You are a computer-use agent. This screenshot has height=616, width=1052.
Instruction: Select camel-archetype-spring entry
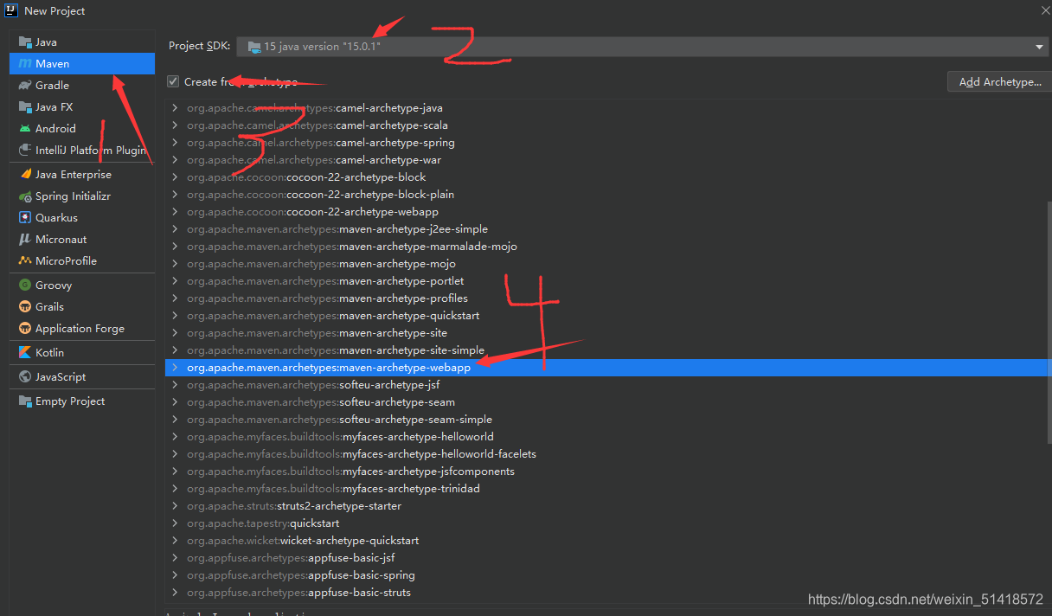pyautogui.click(x=320, y=143)
